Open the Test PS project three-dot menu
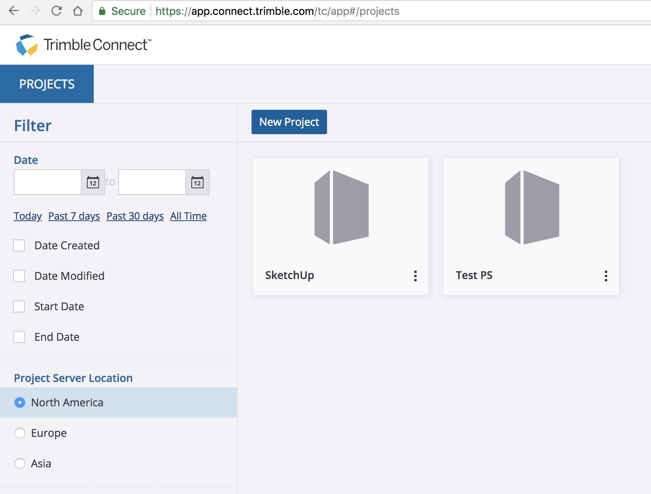Image resolution: width=651 pixels, height=494 pixels. click(606, 276)
